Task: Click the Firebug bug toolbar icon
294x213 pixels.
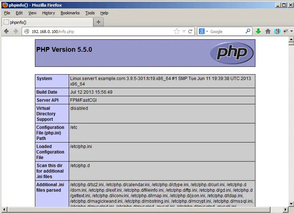Action: (286, 31)
